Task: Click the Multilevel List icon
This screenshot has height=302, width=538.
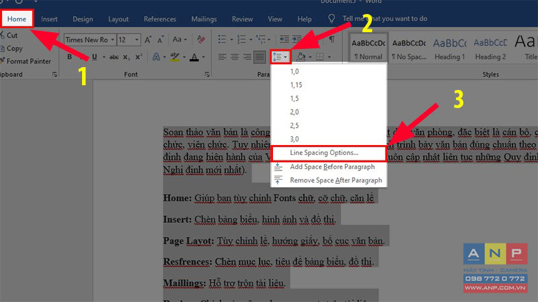Action: (x=261, y=40)
